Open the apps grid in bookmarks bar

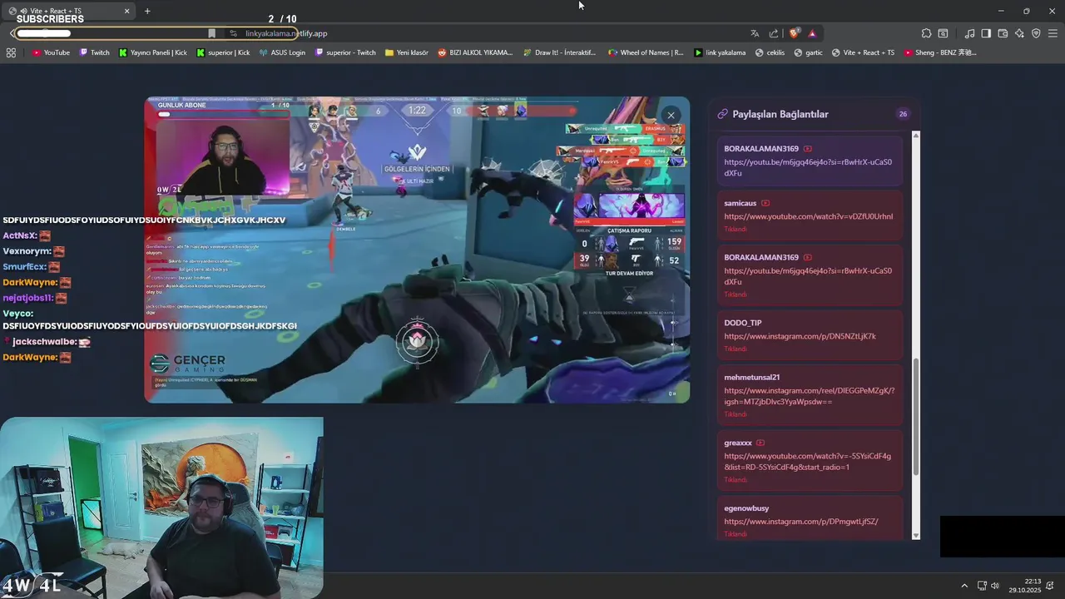[x=11, y=52]
